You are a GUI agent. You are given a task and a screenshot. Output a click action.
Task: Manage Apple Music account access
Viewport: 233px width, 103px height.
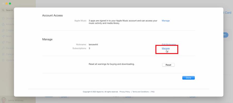tap(166, 21)
